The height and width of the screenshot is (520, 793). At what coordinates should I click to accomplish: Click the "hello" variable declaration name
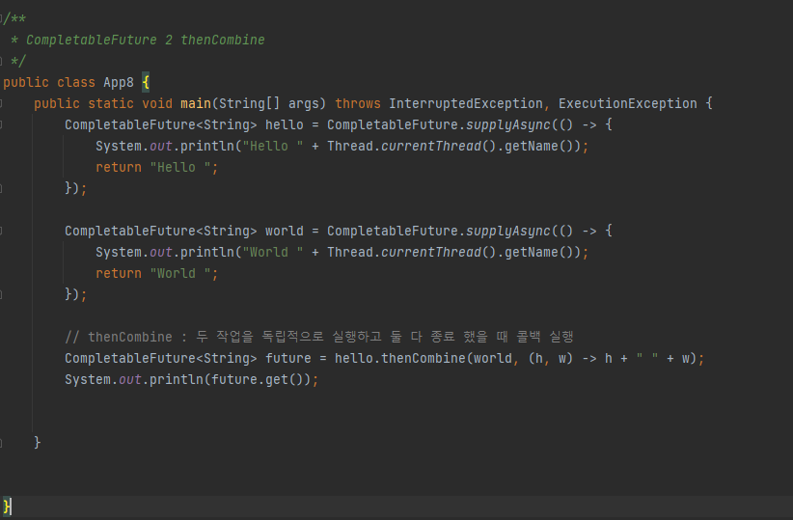[285, 125]
